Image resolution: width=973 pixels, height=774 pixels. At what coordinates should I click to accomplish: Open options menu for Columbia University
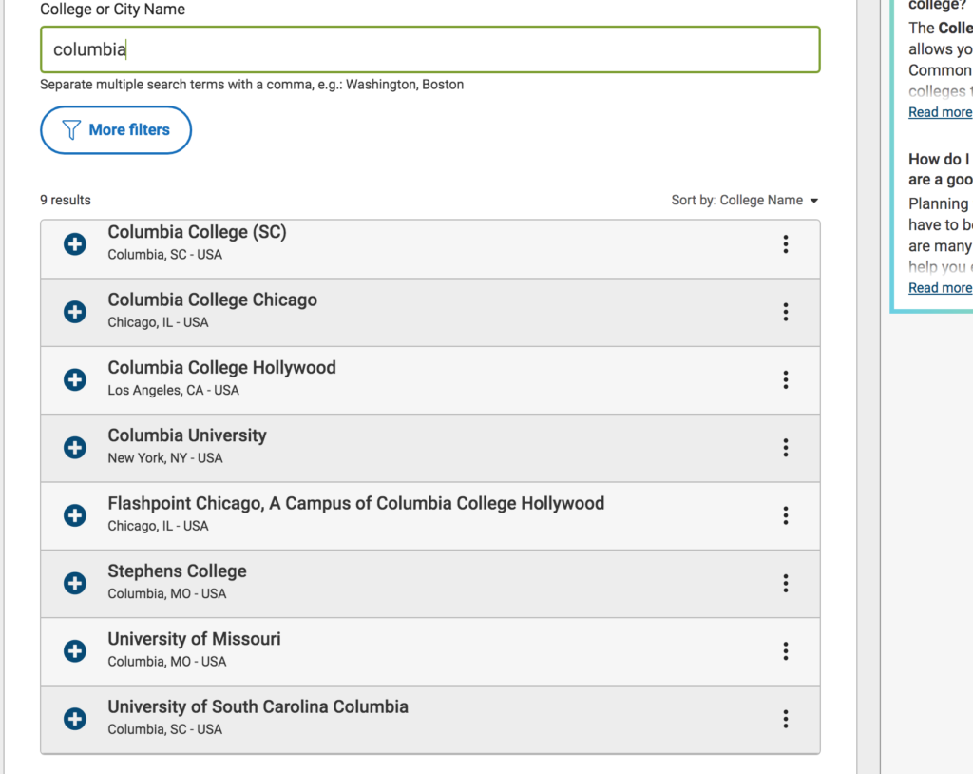786,447
